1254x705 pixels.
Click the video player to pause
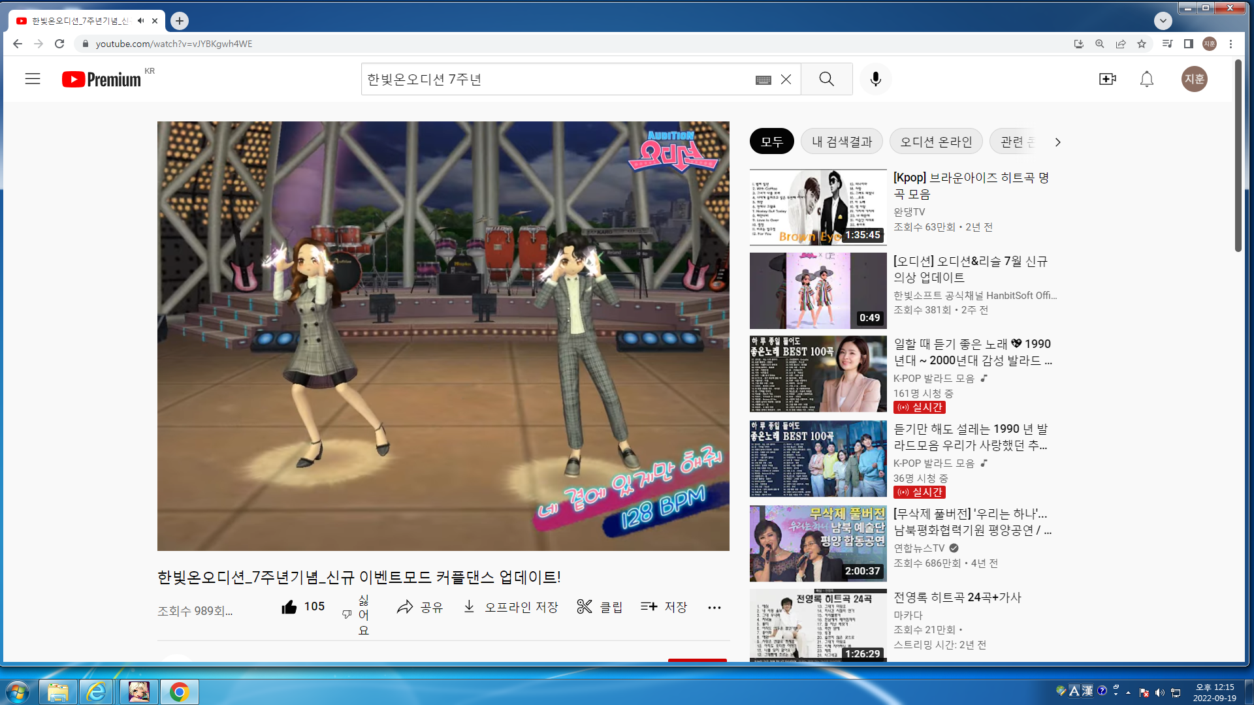[443, 336]
